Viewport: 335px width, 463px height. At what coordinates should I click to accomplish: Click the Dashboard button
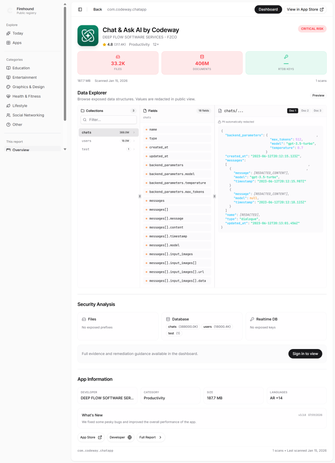(268, 9)
